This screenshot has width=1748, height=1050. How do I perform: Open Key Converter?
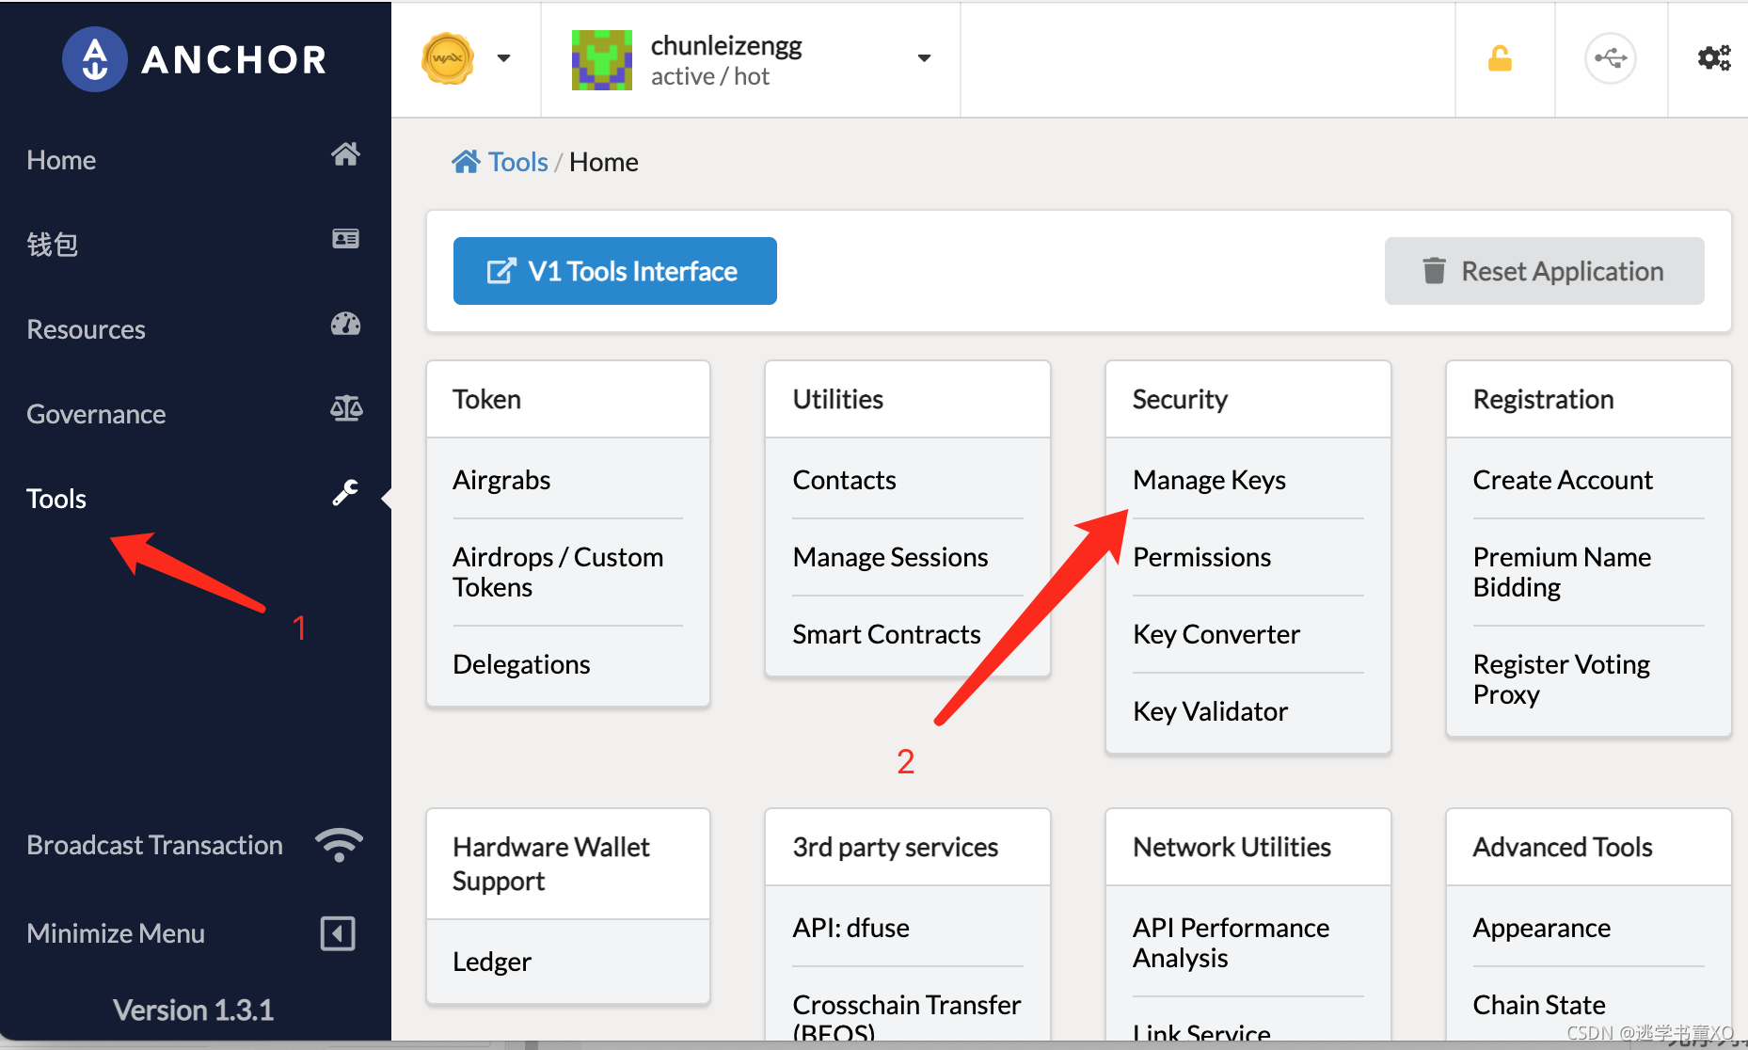pyautogui.click(x=1216, y=634)
